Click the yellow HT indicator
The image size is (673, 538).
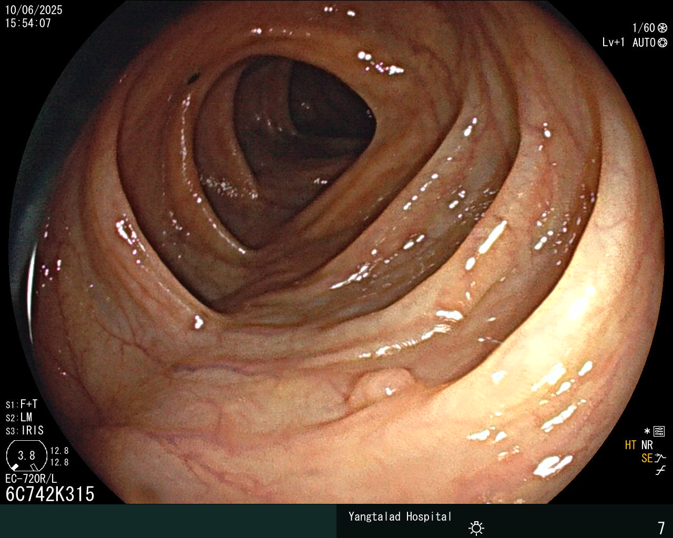(x=631, y=445)
